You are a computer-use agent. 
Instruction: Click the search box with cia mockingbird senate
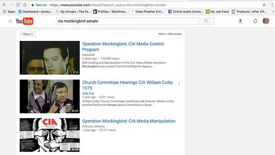[x=127, y=21]
